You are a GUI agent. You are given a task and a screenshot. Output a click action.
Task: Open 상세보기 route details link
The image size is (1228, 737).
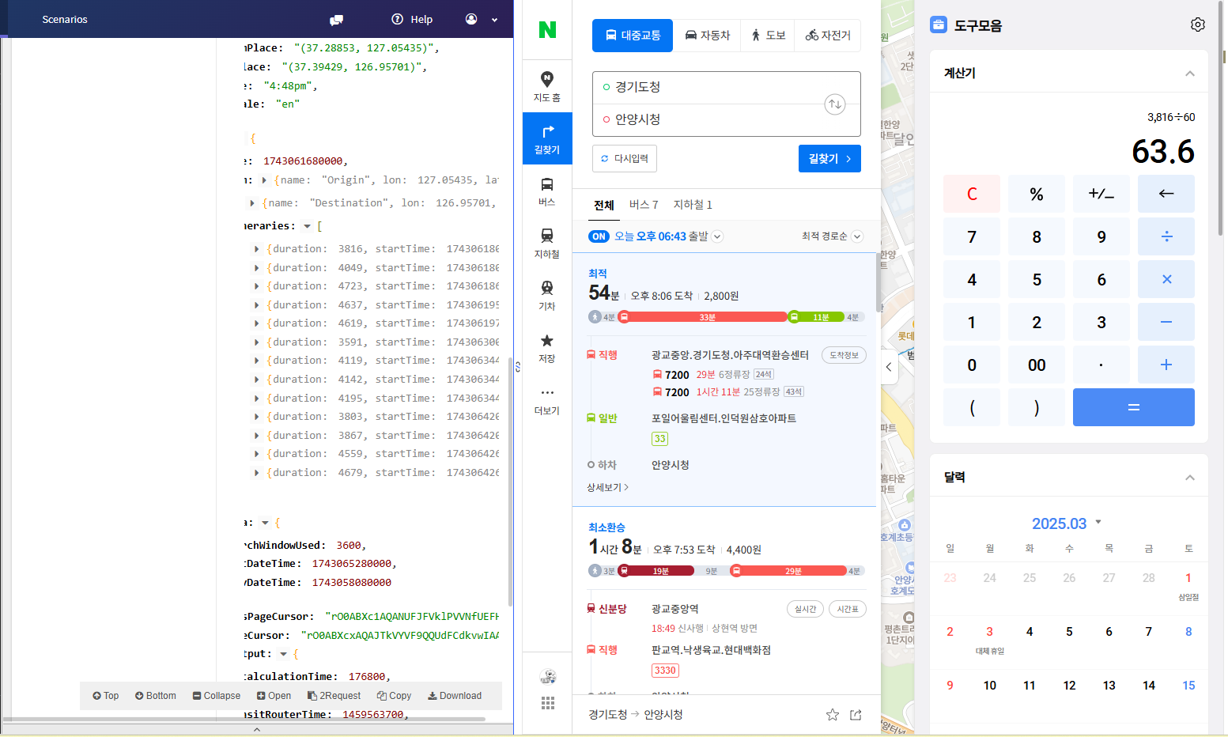(607, 487)
